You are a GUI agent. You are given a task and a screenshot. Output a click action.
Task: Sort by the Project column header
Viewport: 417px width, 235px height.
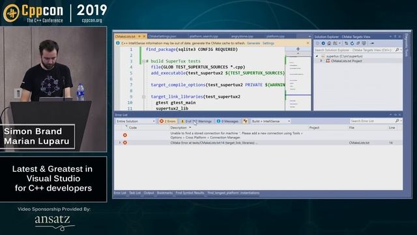314,128
